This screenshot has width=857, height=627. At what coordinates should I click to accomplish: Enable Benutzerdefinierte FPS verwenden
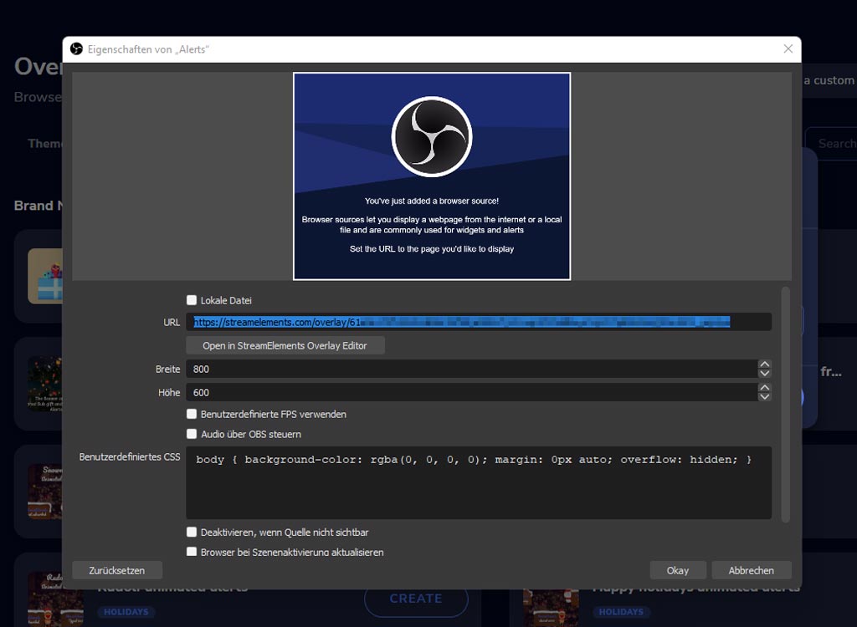(192, 414)
